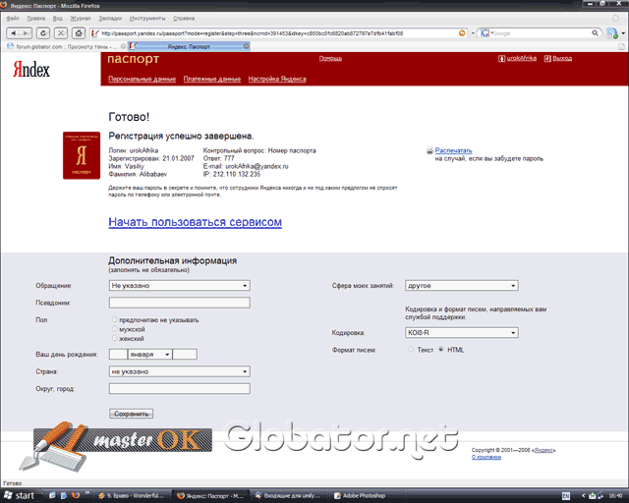This screenshot has height=503, width=629.
Task: Click the user icon beside urokAfrika
Action: pos(501,59)
